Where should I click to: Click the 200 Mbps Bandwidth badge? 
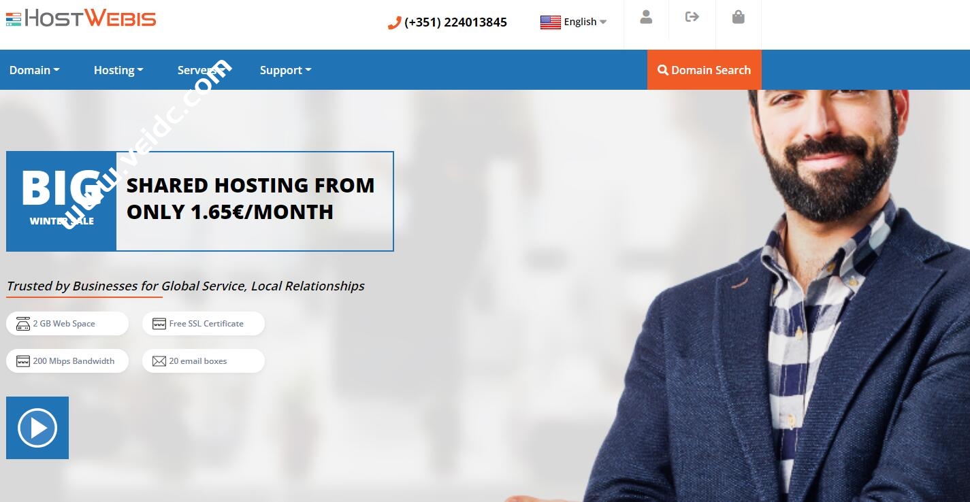click(x=67, y=361)
